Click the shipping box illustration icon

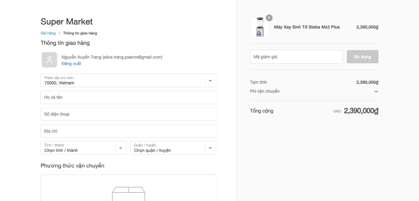click(x=128, y=194)
